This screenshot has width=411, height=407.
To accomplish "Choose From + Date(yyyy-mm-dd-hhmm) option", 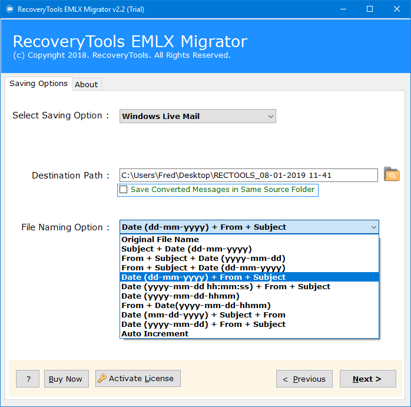I will [x=249, y=306].
